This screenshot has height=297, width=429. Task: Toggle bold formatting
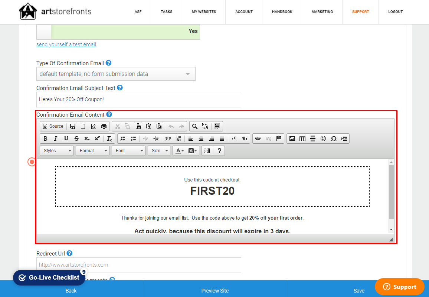click(x=45, y=139)
